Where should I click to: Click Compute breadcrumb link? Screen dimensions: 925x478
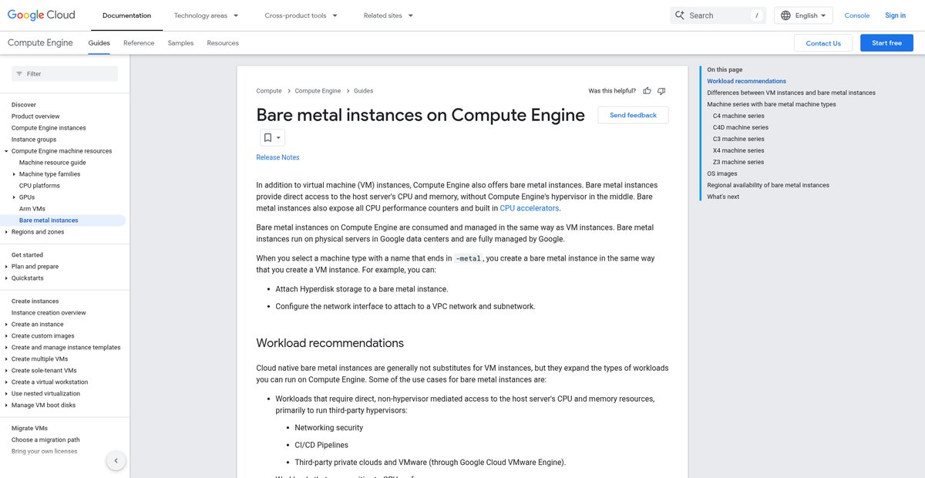tap(269, 91)
